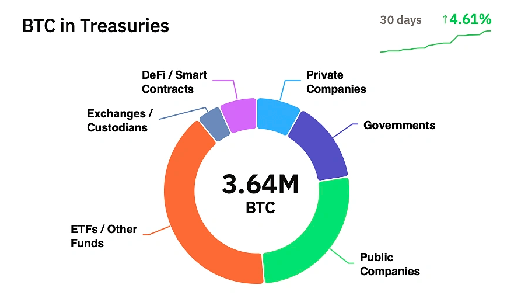This screenshot has width=514, height=295.
Task: Select the Public Companies legend label
Action: point(390,264)
